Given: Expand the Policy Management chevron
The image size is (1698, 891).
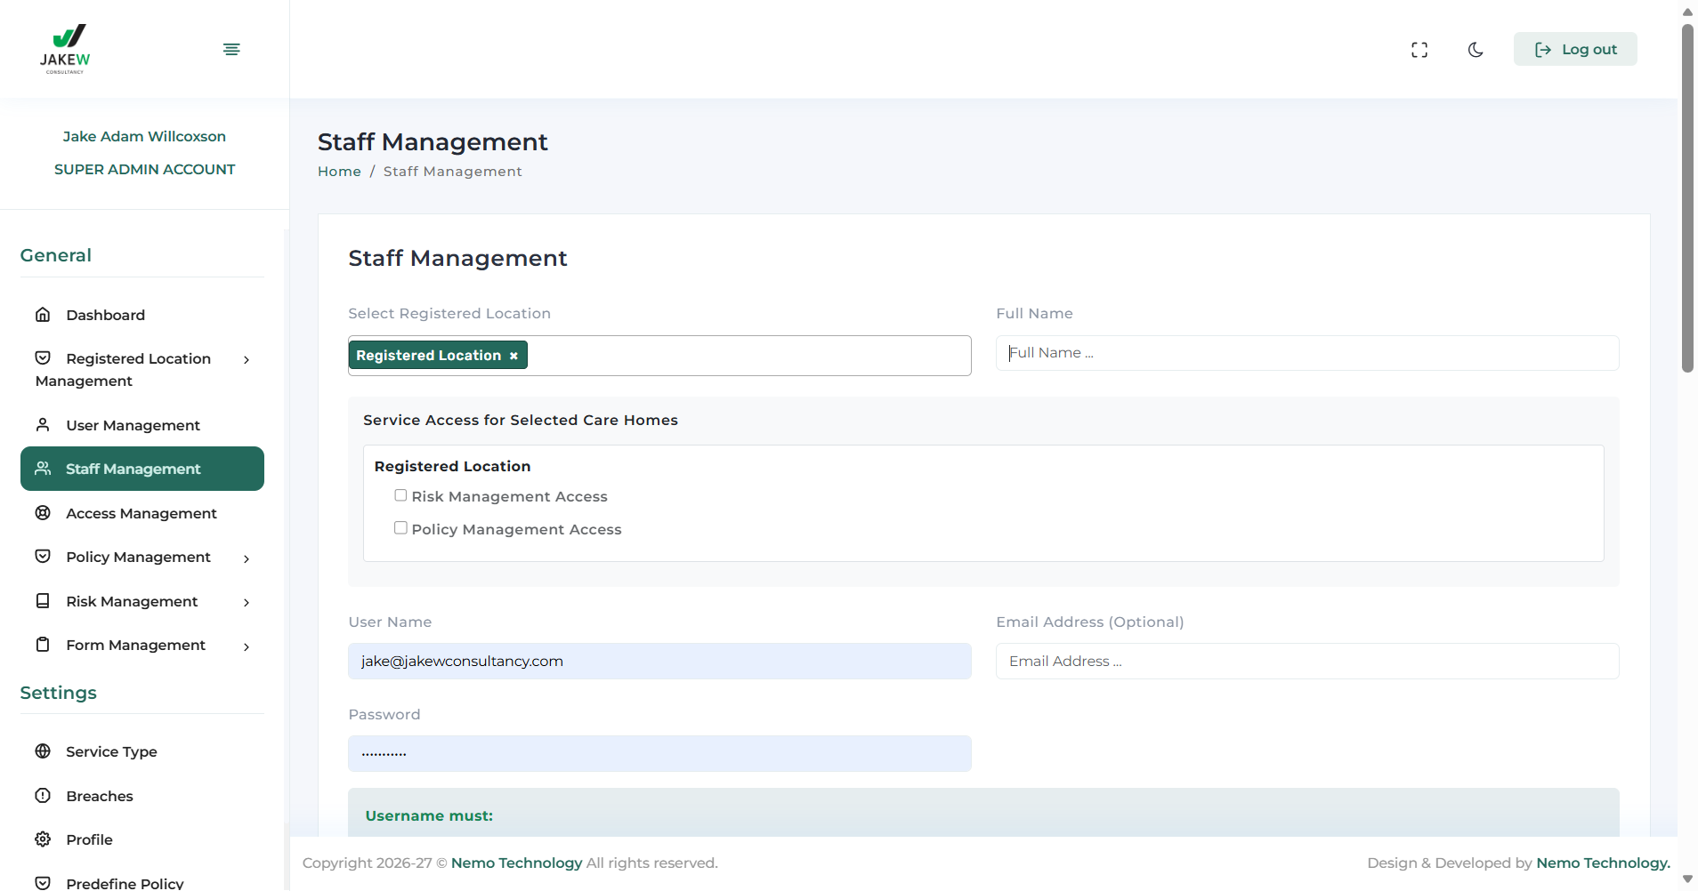Looking at the screenshot, I should coord(247,558).
